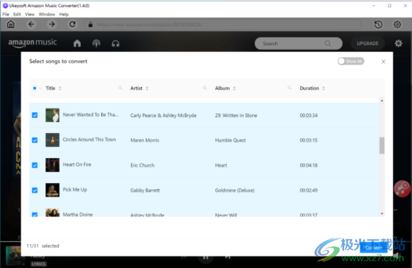Sort by Duration column arrows
Viewport: 412px width, 268px height.
(x=323, y=89)
